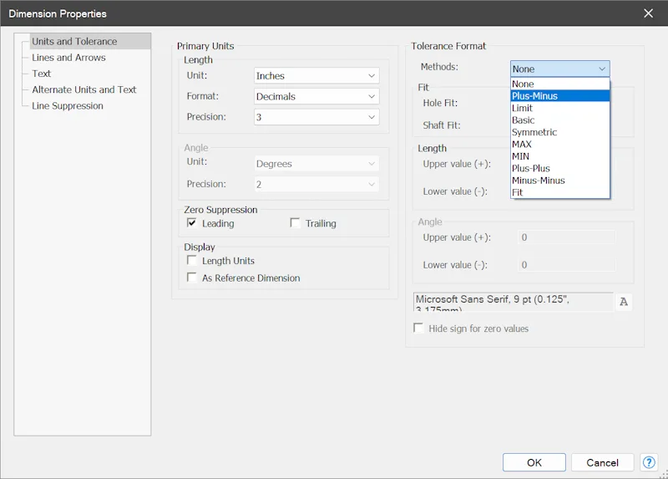The image size is (668, 479).
Task: Open the angle Precision dropdown showing 2
Action: 316,184
